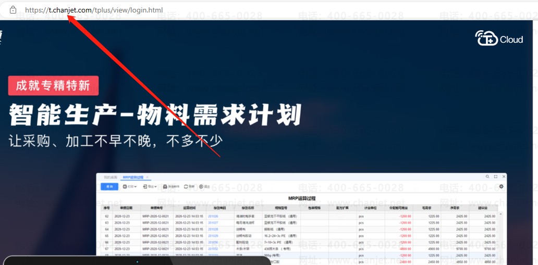The width and height of the screenshot is (538, 265).
Task: Select the MRP运算过程 tab
Action: 133,177
